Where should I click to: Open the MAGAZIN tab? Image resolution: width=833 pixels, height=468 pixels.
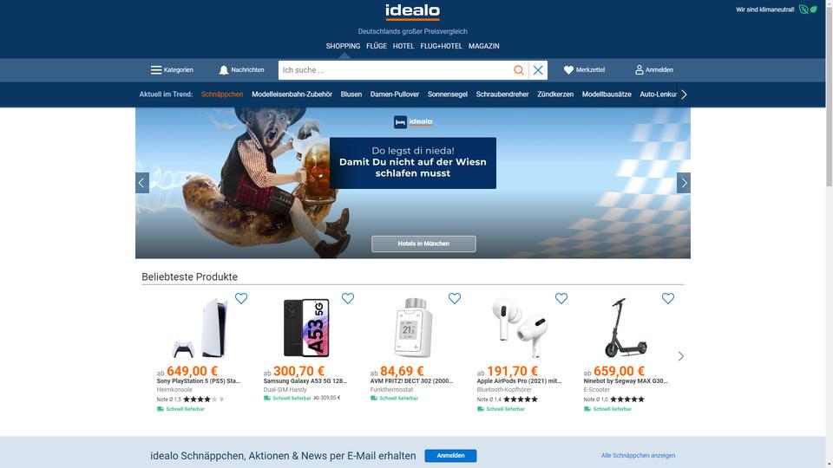[484, 46]
